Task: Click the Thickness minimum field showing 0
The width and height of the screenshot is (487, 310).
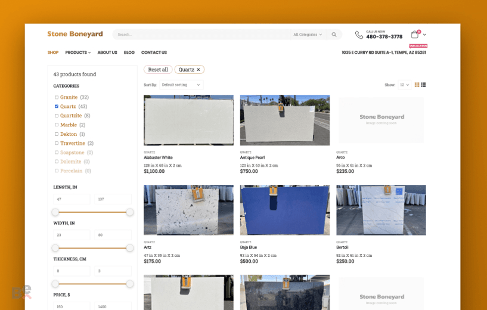Action: point(72,271)
